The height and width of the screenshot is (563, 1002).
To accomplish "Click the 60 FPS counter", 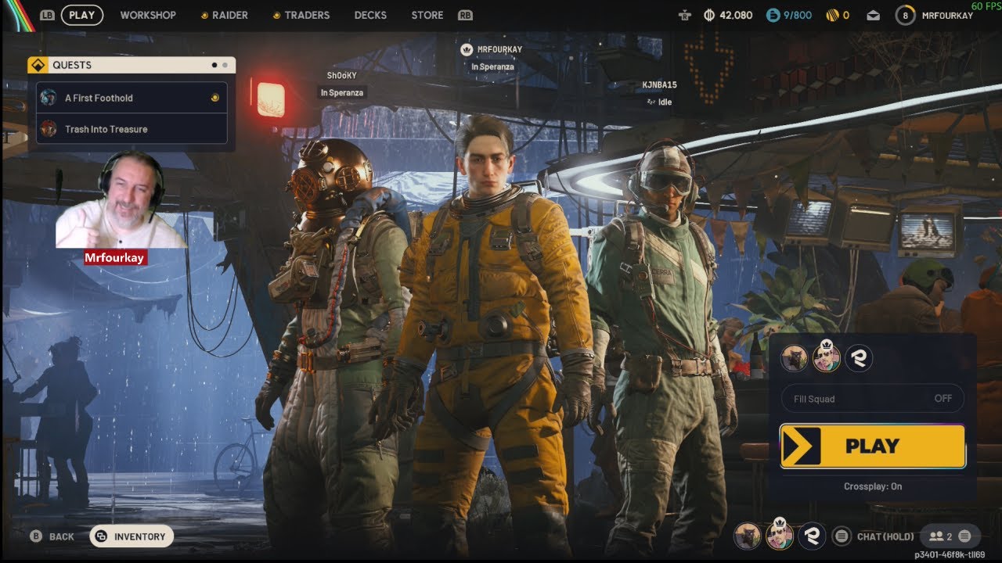I will coord(986,5).
